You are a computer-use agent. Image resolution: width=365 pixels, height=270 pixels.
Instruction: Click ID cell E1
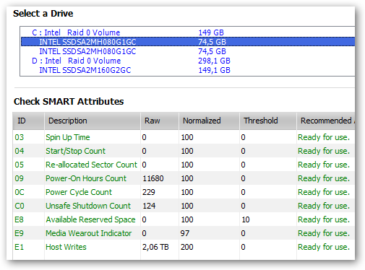tap(19, 247)
